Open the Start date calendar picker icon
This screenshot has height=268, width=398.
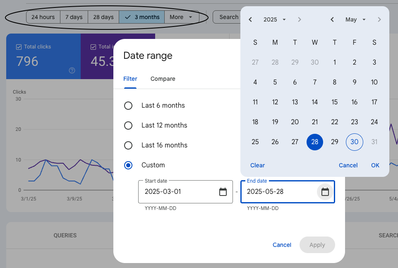223,192
